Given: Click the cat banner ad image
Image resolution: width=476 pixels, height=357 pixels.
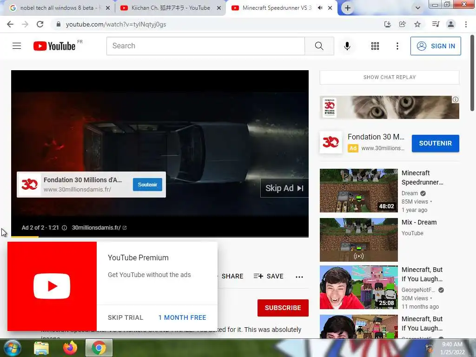Looking at the screenshot, I should 390,107.
